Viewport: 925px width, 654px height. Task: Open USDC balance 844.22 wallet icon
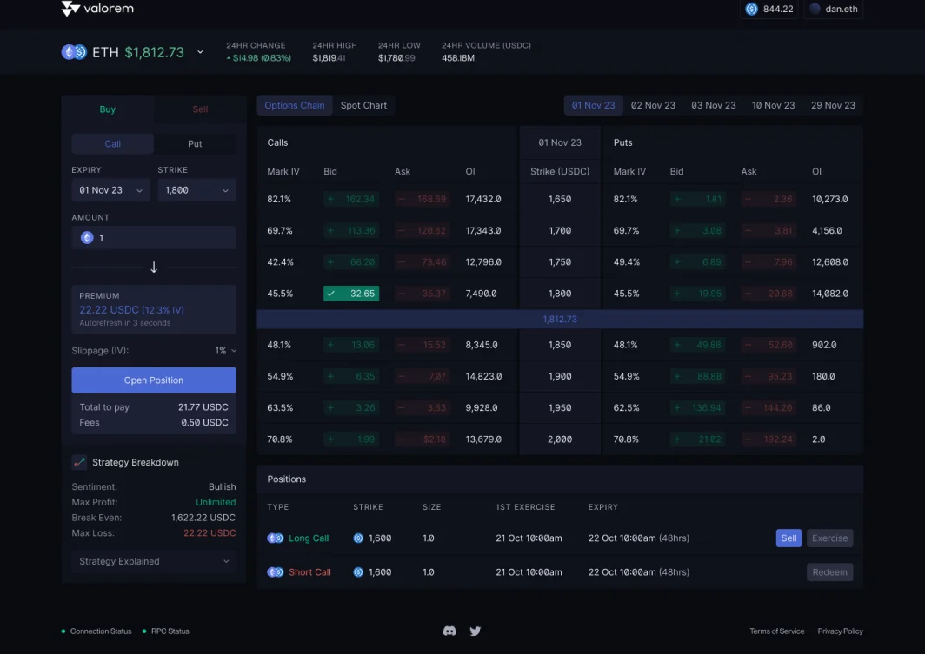tap(751, 9)
